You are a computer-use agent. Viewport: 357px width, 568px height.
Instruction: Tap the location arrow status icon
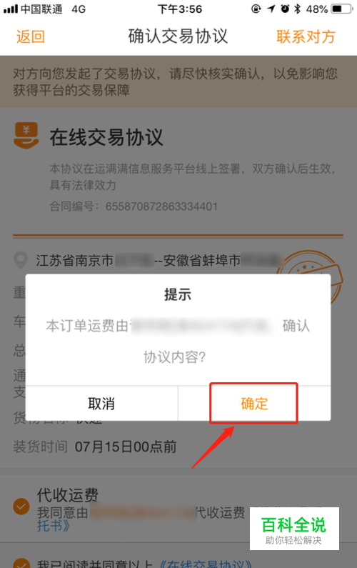(271, 9)
